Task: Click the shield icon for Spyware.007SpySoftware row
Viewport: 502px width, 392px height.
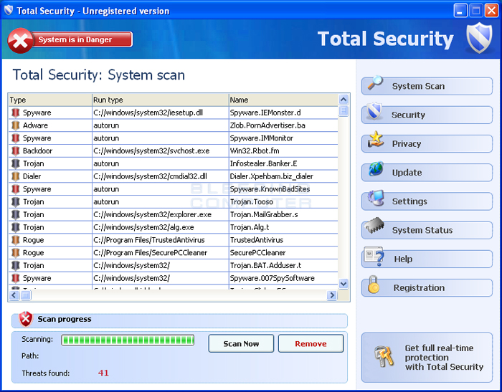Action: 15,278
